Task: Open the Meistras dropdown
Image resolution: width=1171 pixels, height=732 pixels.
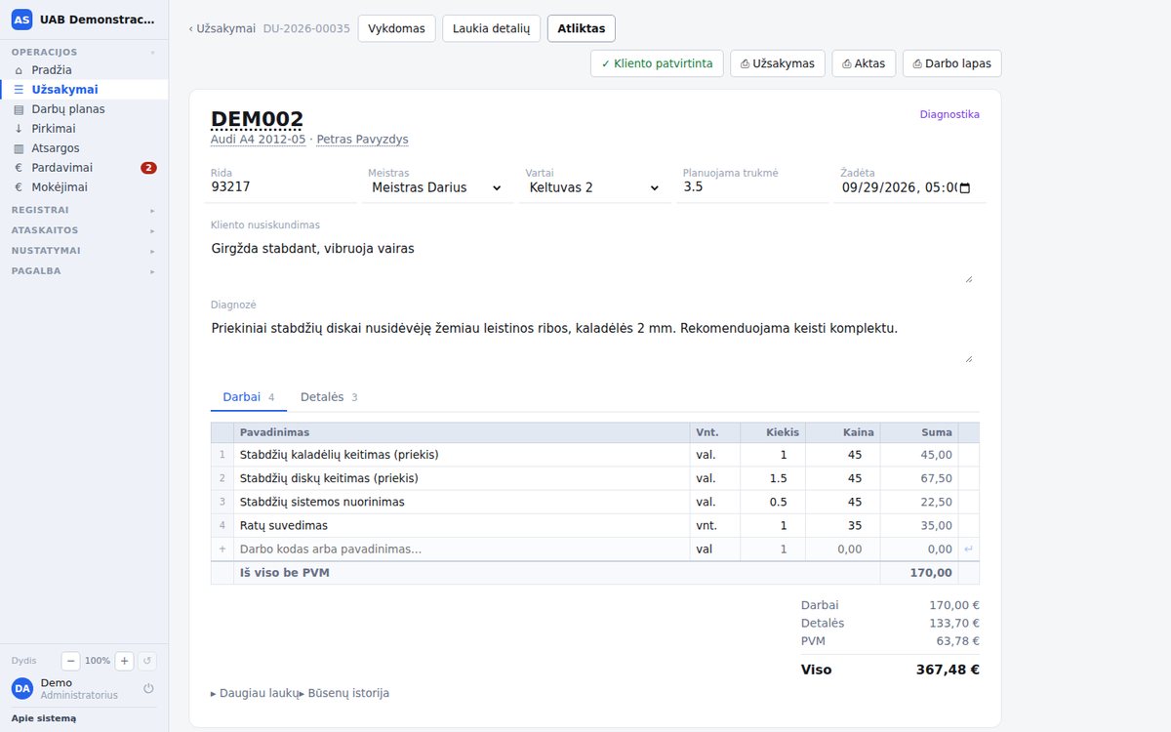Action: [436, 187]
